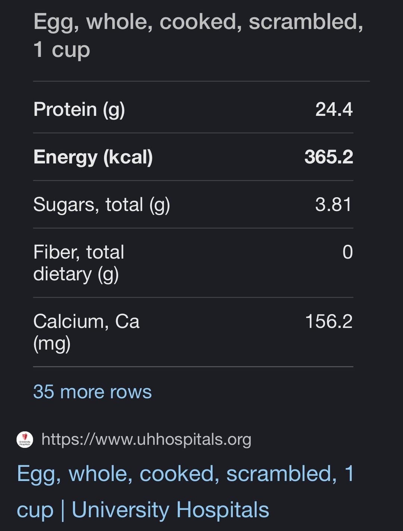Click the protein value 24.4

click(334, 109)
